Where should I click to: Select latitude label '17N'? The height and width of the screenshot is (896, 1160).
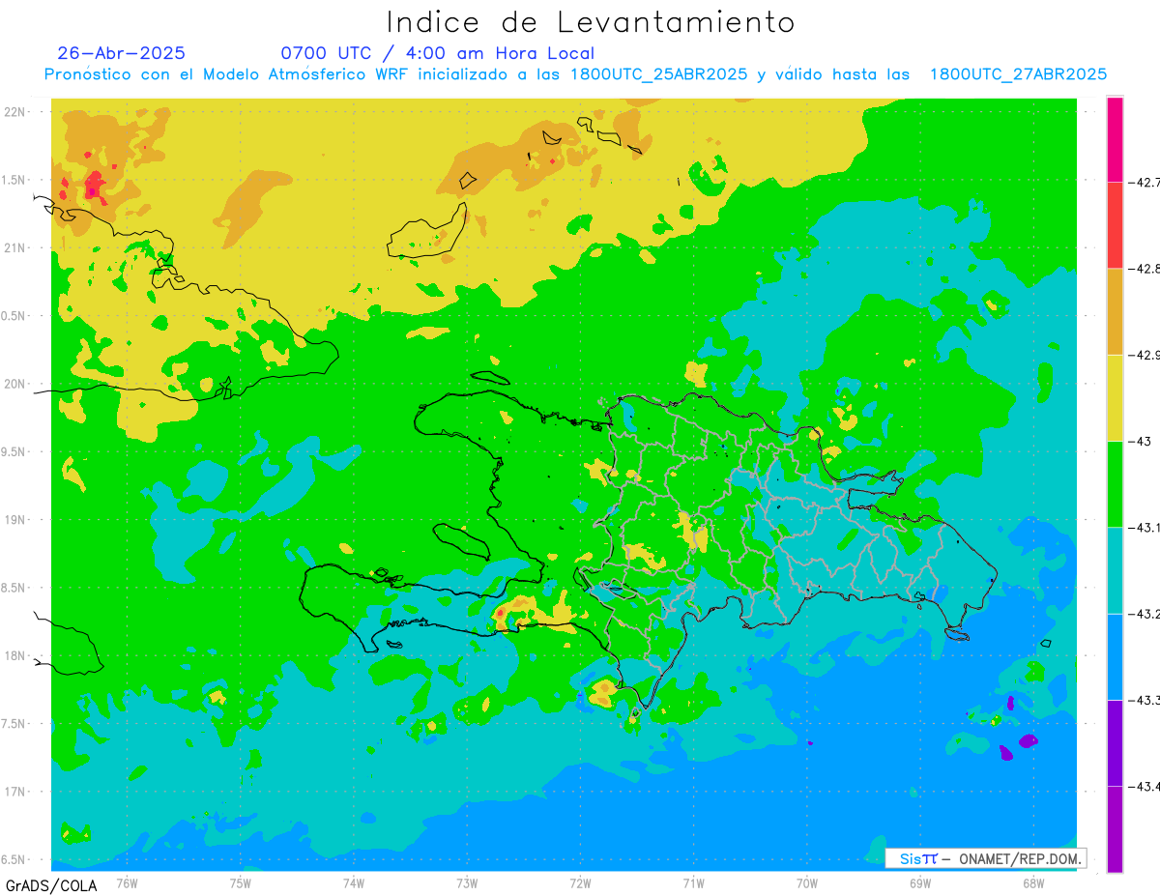click(x=15, y=792)
